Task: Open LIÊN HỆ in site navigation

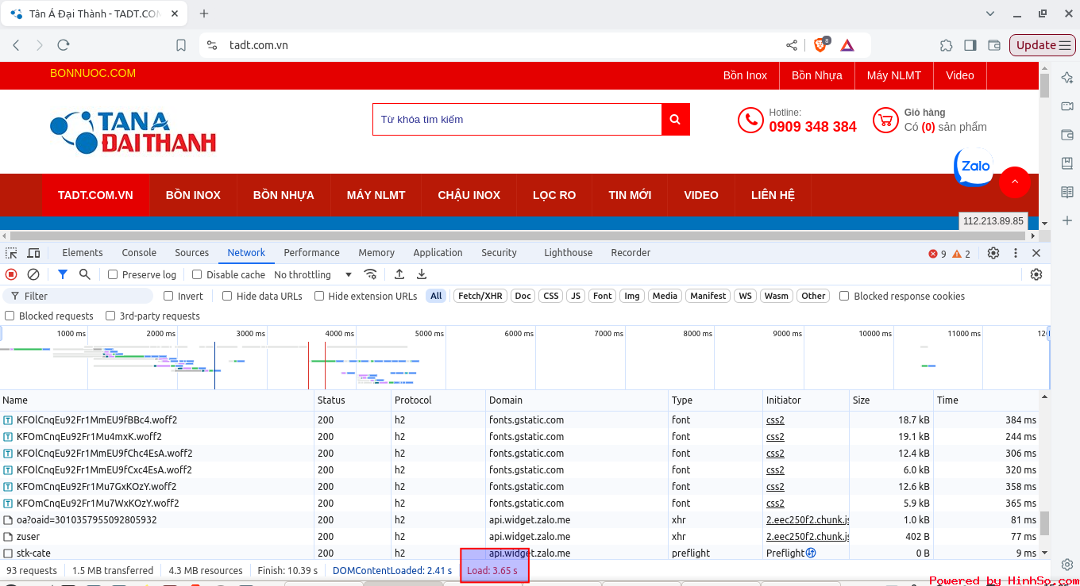Action: click(773, 195)
